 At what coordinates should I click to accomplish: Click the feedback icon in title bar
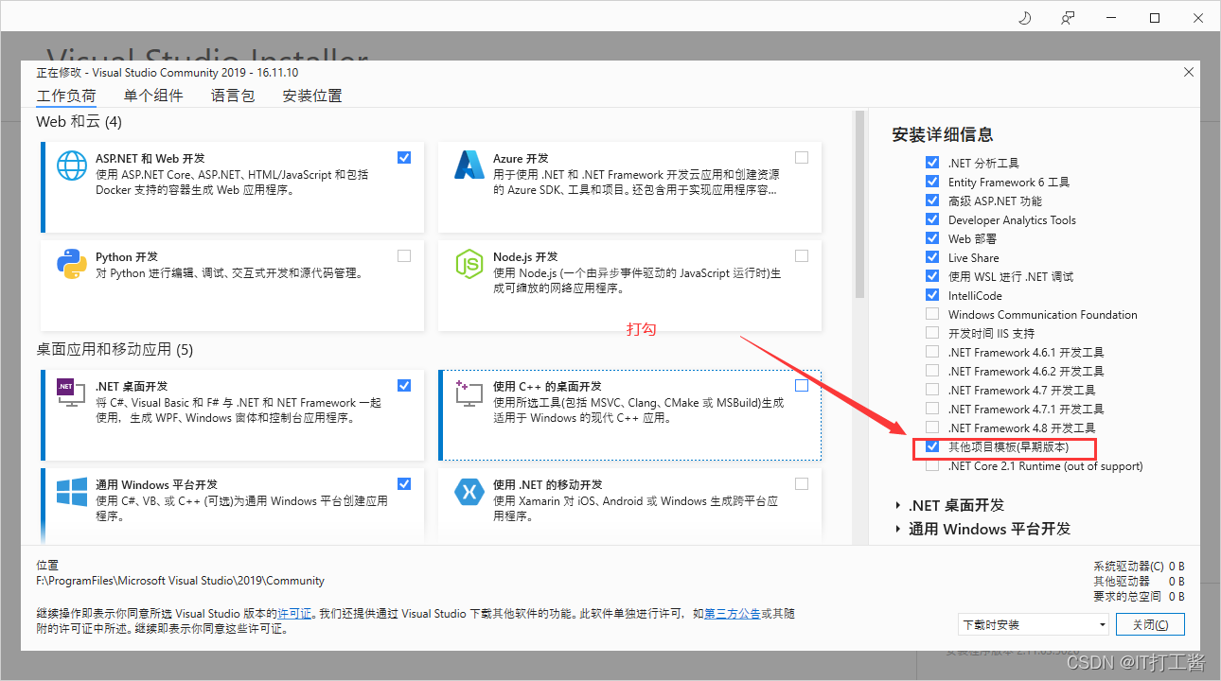point(1068,17)
